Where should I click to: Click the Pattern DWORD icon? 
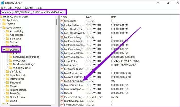pyautogui.click(x=62, y=93)
